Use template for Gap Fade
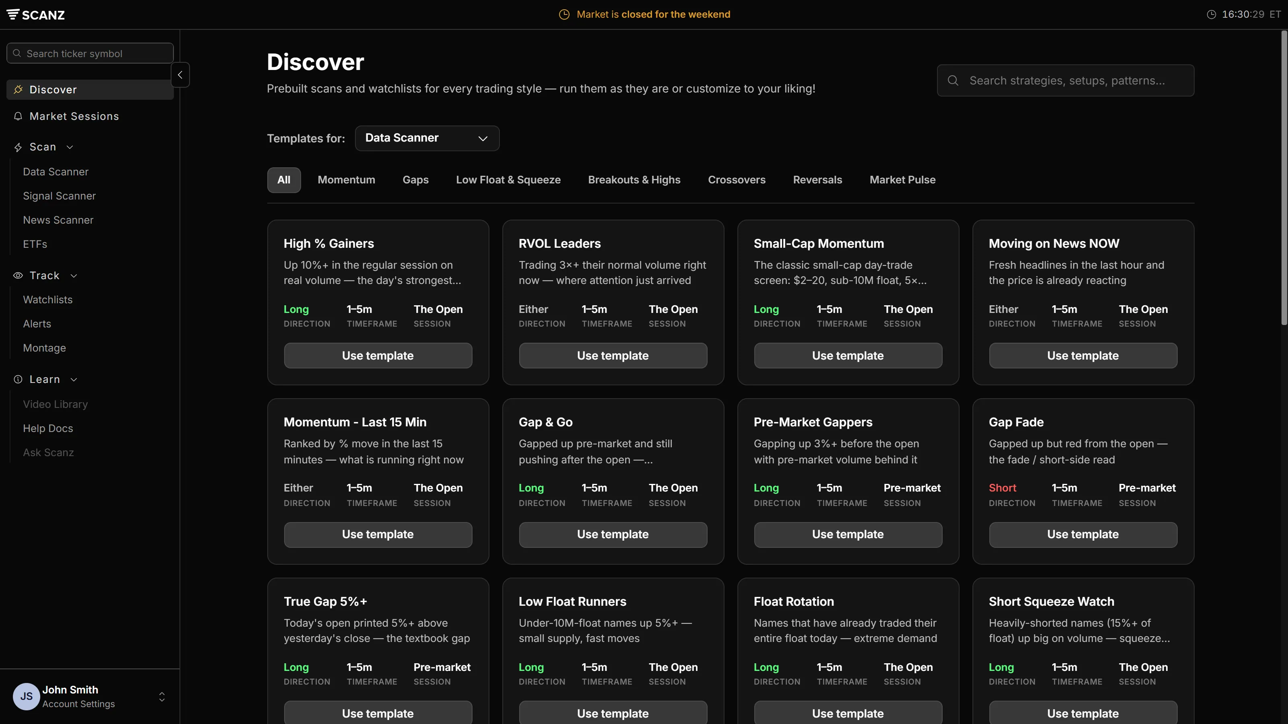This screenshot has height=724, width=1288. coord(1083,534)
